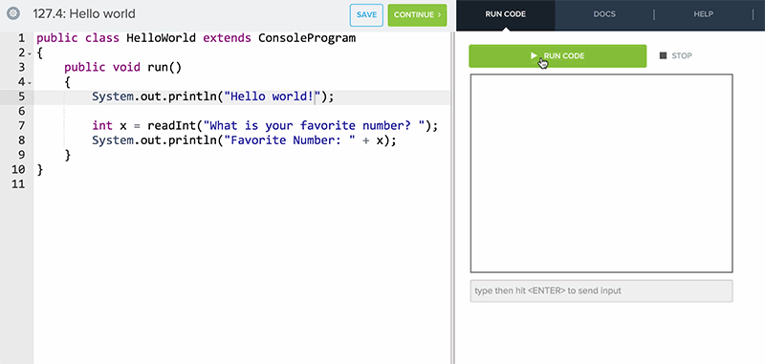Click 'run()' in line 3

164,67
